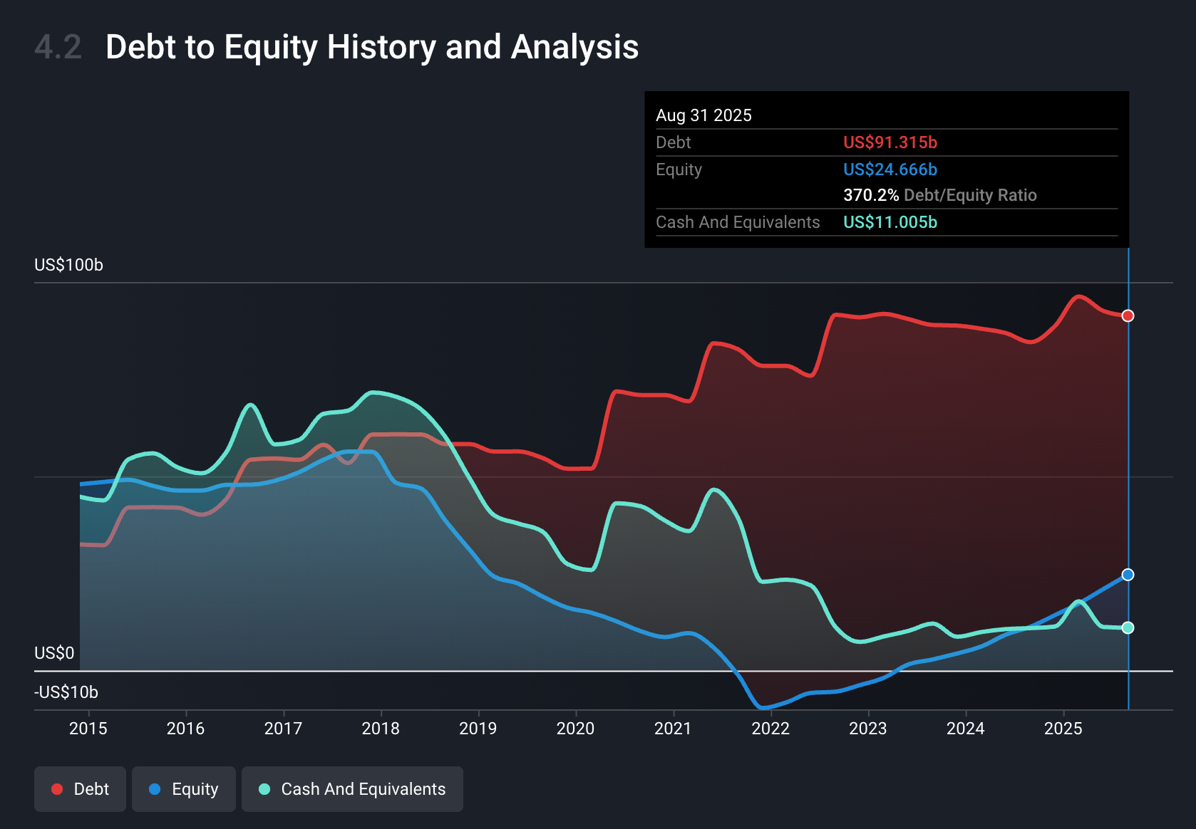Screen dimensions: 1196x829
Task: Toggle the Equity legend series
Action: tap(184, 789)
